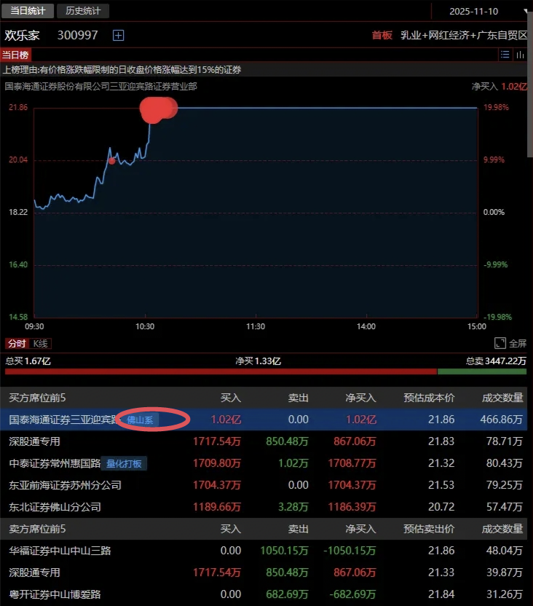Click the large red buy marker on chart
The height and width of the screenshot is (606, 533).
click(x=158, y=109)
